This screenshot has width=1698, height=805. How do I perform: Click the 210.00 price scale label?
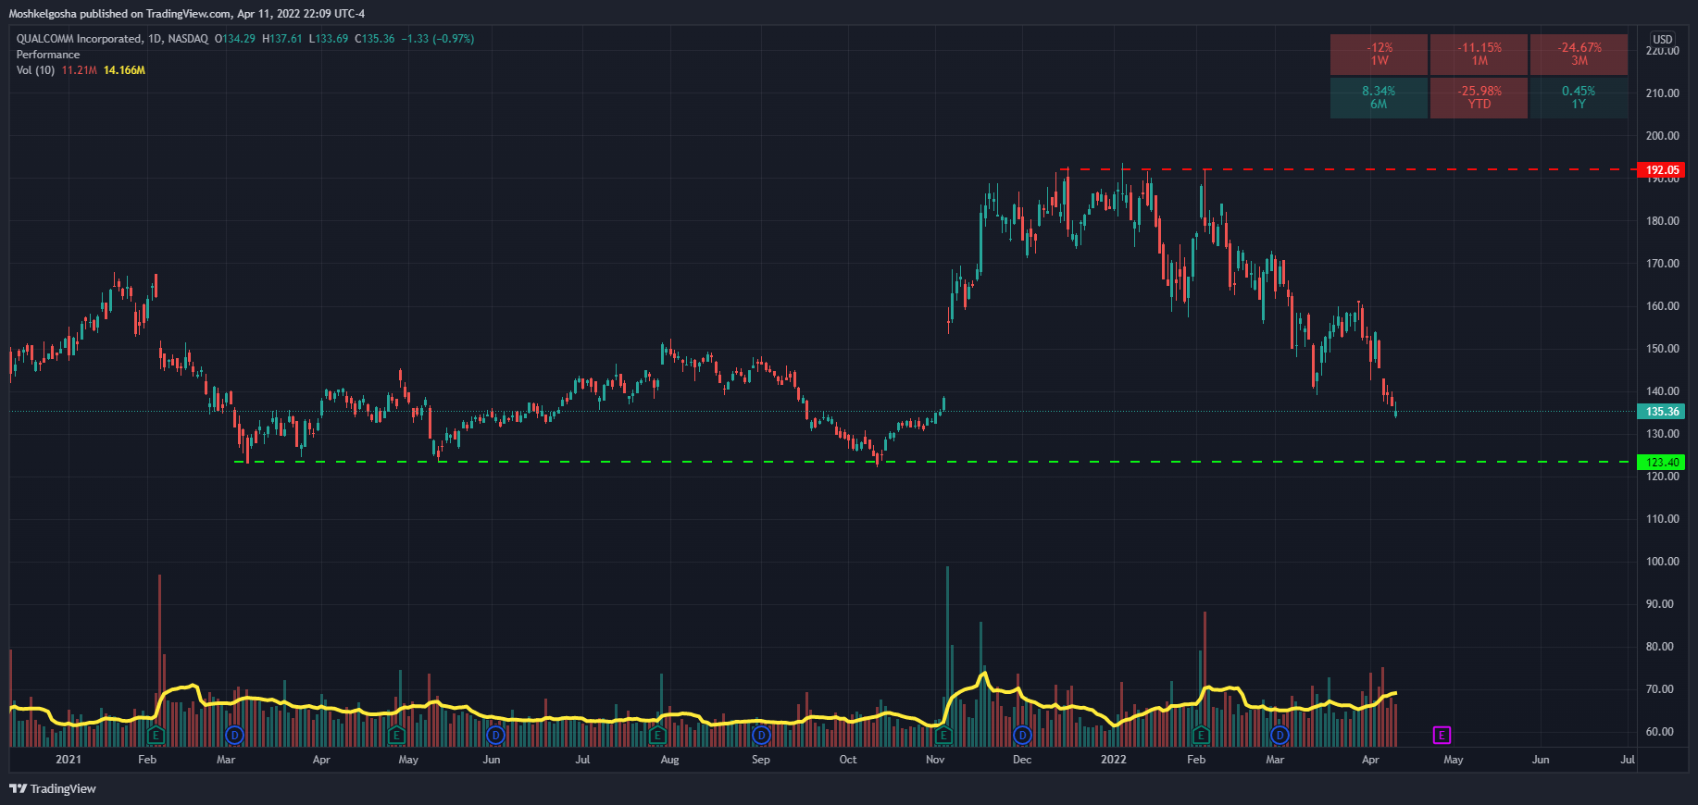point(1663,93)
